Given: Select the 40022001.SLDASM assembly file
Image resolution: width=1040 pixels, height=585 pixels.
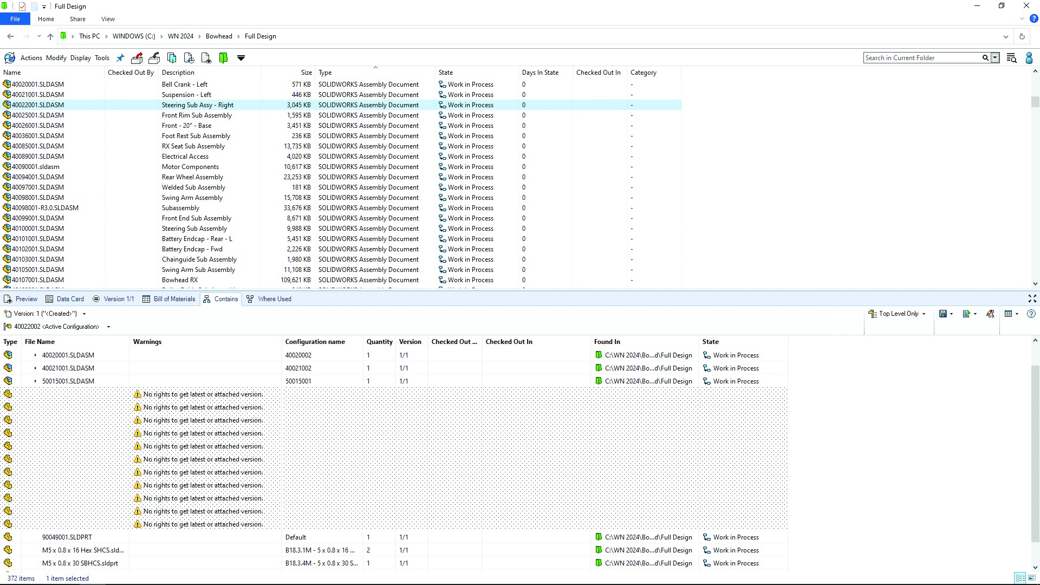Looking at the screenshot, I should click(38, 105).
